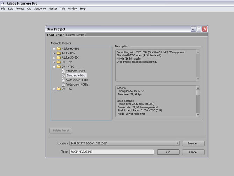Click the DV - 24P folder icon

point(59,62)
